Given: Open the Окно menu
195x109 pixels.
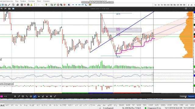Looking at the screenshot, I should pyautogui.click(x=39, y=1).
